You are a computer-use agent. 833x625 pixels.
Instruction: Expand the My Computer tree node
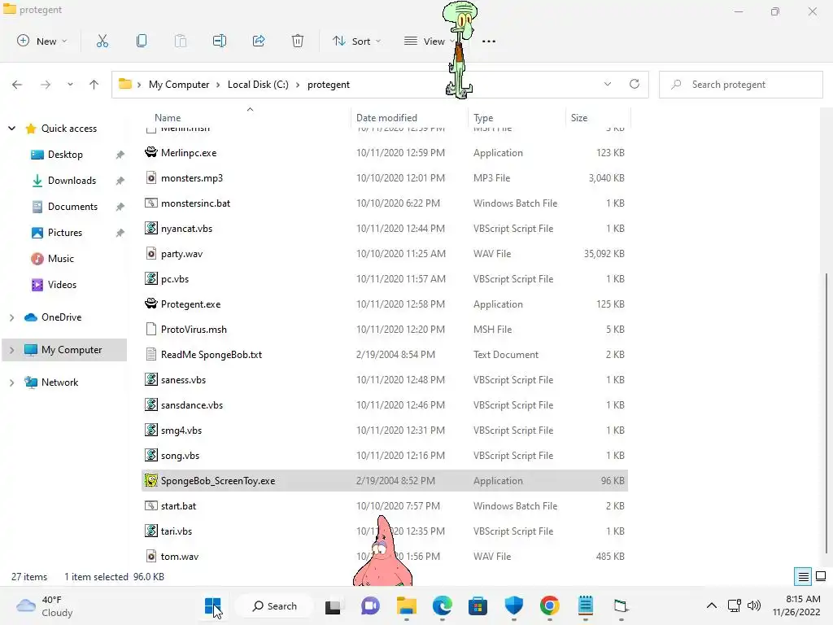tap(11, 350)
